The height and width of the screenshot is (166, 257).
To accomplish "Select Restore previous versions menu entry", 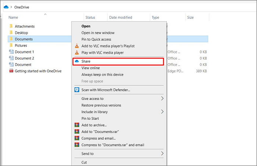I will (101, 105).
